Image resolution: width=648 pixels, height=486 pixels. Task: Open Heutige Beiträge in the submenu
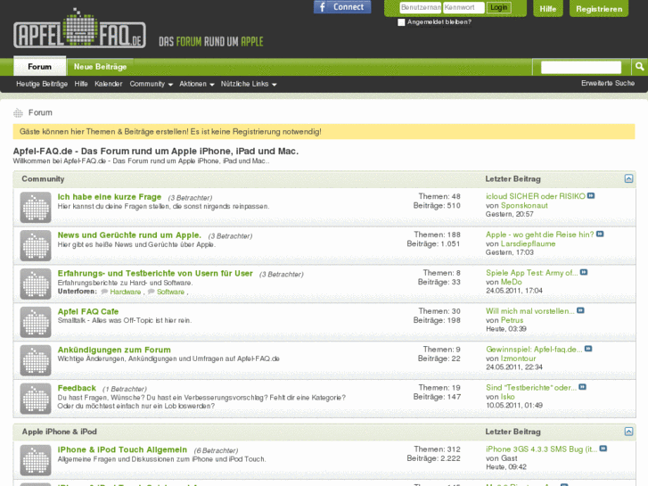coord(42,84)
